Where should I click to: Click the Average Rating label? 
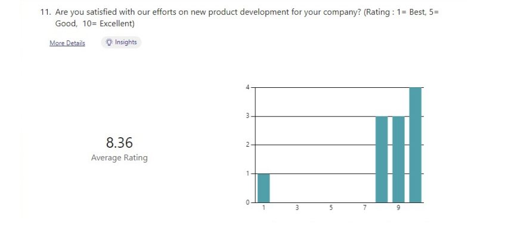coord(119,158)
